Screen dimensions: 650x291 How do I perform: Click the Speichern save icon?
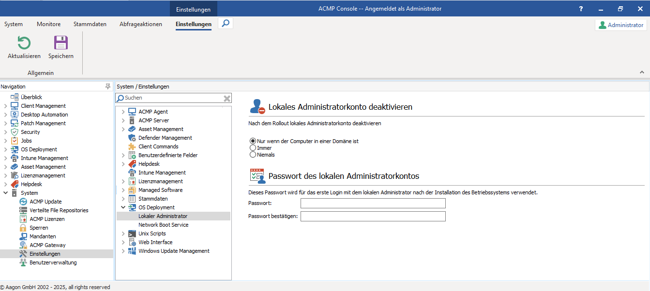[60, 43]
